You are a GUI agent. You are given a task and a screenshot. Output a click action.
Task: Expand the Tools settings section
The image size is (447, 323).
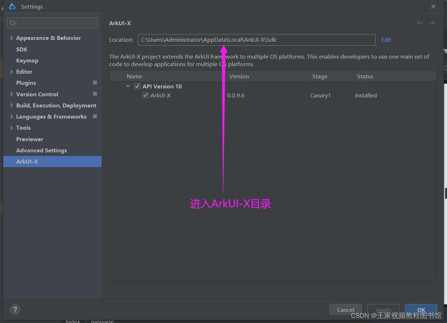[11, 128]
